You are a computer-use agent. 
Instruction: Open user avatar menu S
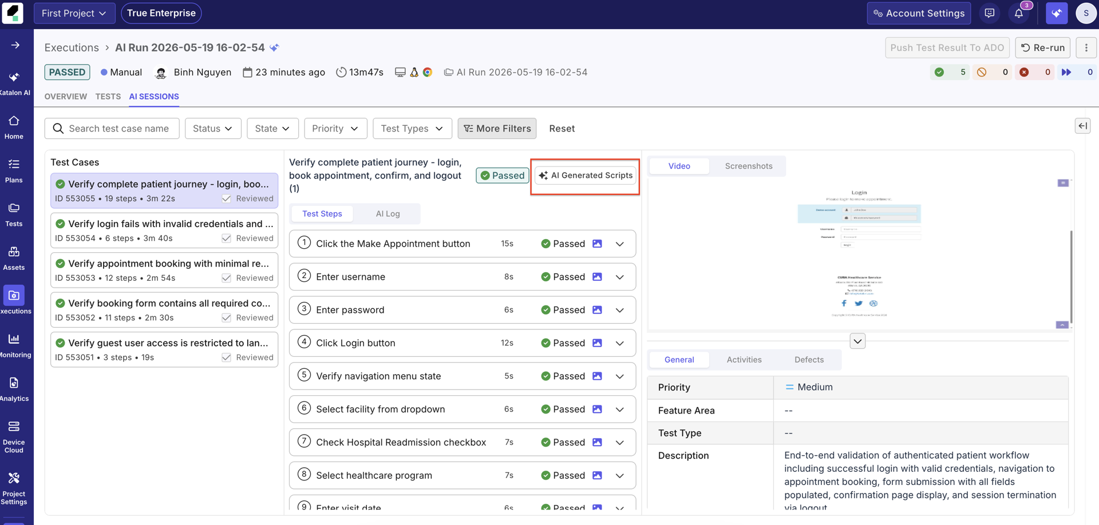1086,13
